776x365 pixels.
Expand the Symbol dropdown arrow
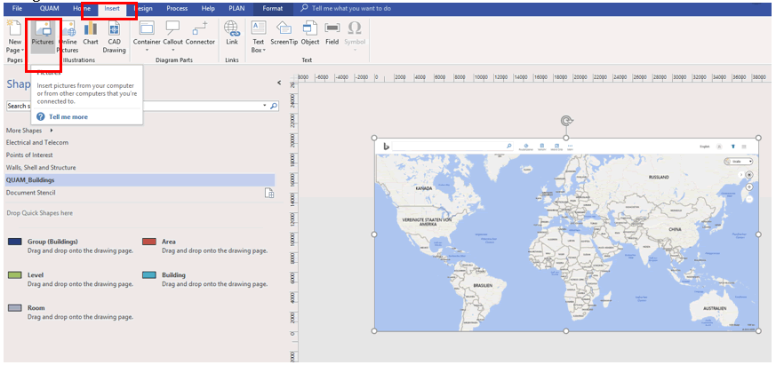pos(355,50)
